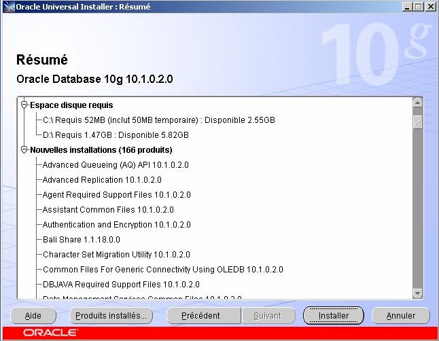This screenshot has width=439, height=341.
Task: Select Advanced Queueing (AQ) API item
Action: [115, 165]
